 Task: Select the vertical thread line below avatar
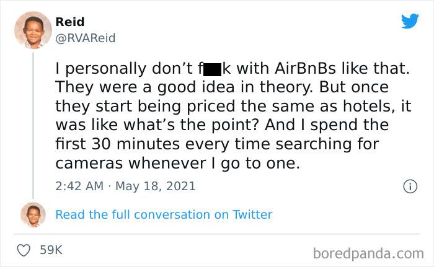[x=33, y=125]
